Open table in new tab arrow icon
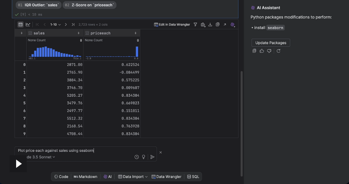349x184 pixels. (225, 25)
